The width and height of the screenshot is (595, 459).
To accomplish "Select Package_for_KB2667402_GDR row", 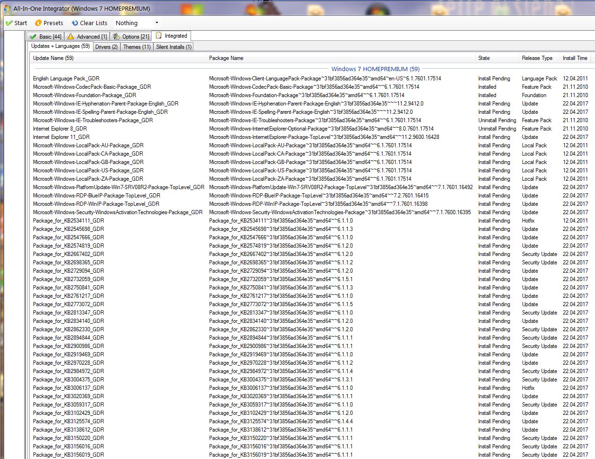I will pyautogui.click(x=311, y=254).
